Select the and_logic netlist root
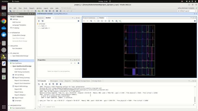This screenshot has width=198, height=111. pos(42,24)
